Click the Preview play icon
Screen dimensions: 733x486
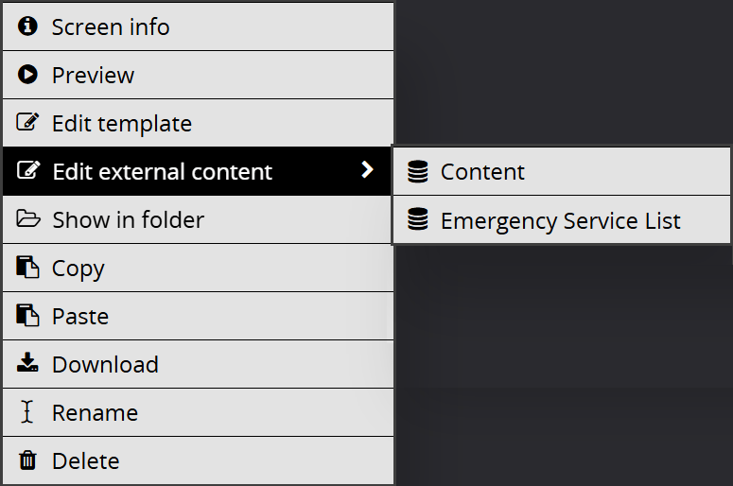click(27, 75)
